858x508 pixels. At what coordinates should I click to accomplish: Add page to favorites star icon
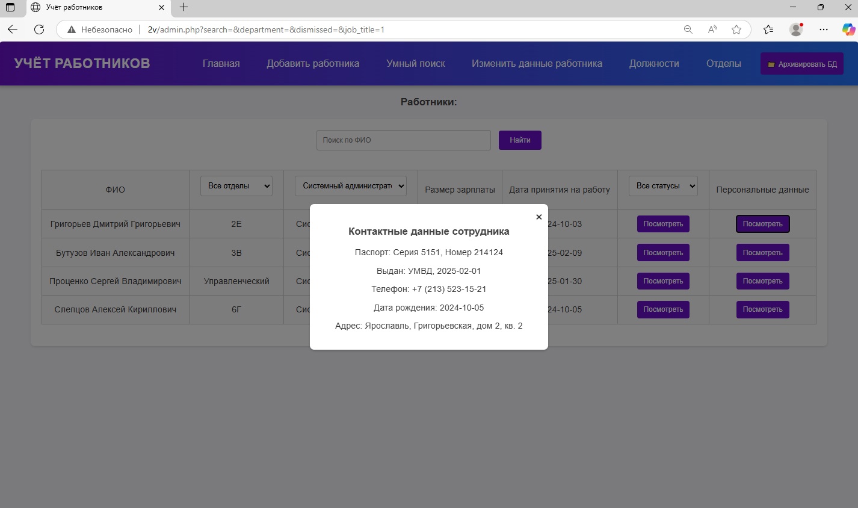[736, 29]
